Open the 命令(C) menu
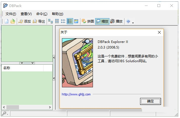The image size is (180, 118). tap(42, 14)
